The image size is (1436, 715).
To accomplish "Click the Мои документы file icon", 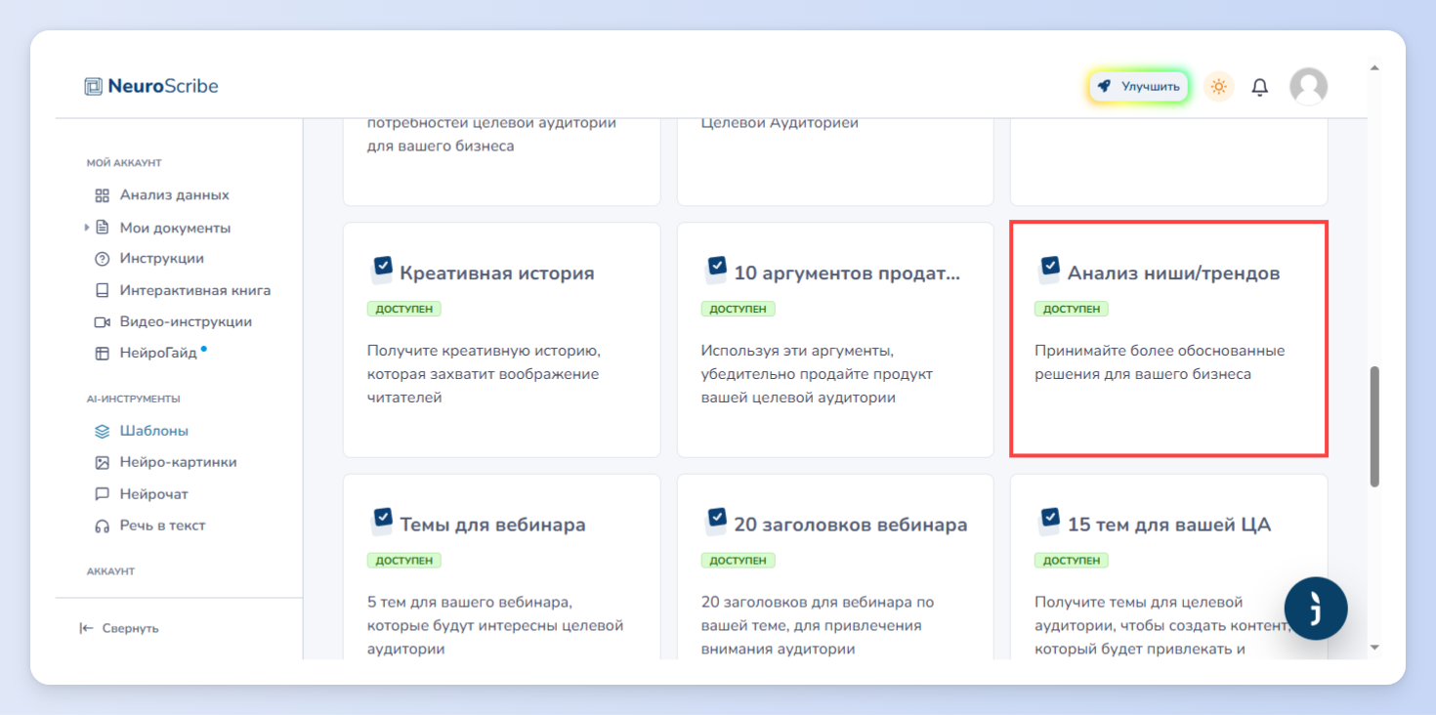I will click(102, 228).
